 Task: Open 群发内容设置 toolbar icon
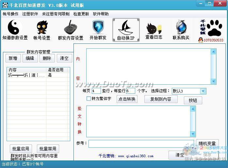point(71,27)
